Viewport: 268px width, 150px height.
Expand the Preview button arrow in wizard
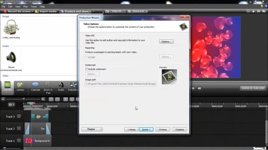pos(101,130)
